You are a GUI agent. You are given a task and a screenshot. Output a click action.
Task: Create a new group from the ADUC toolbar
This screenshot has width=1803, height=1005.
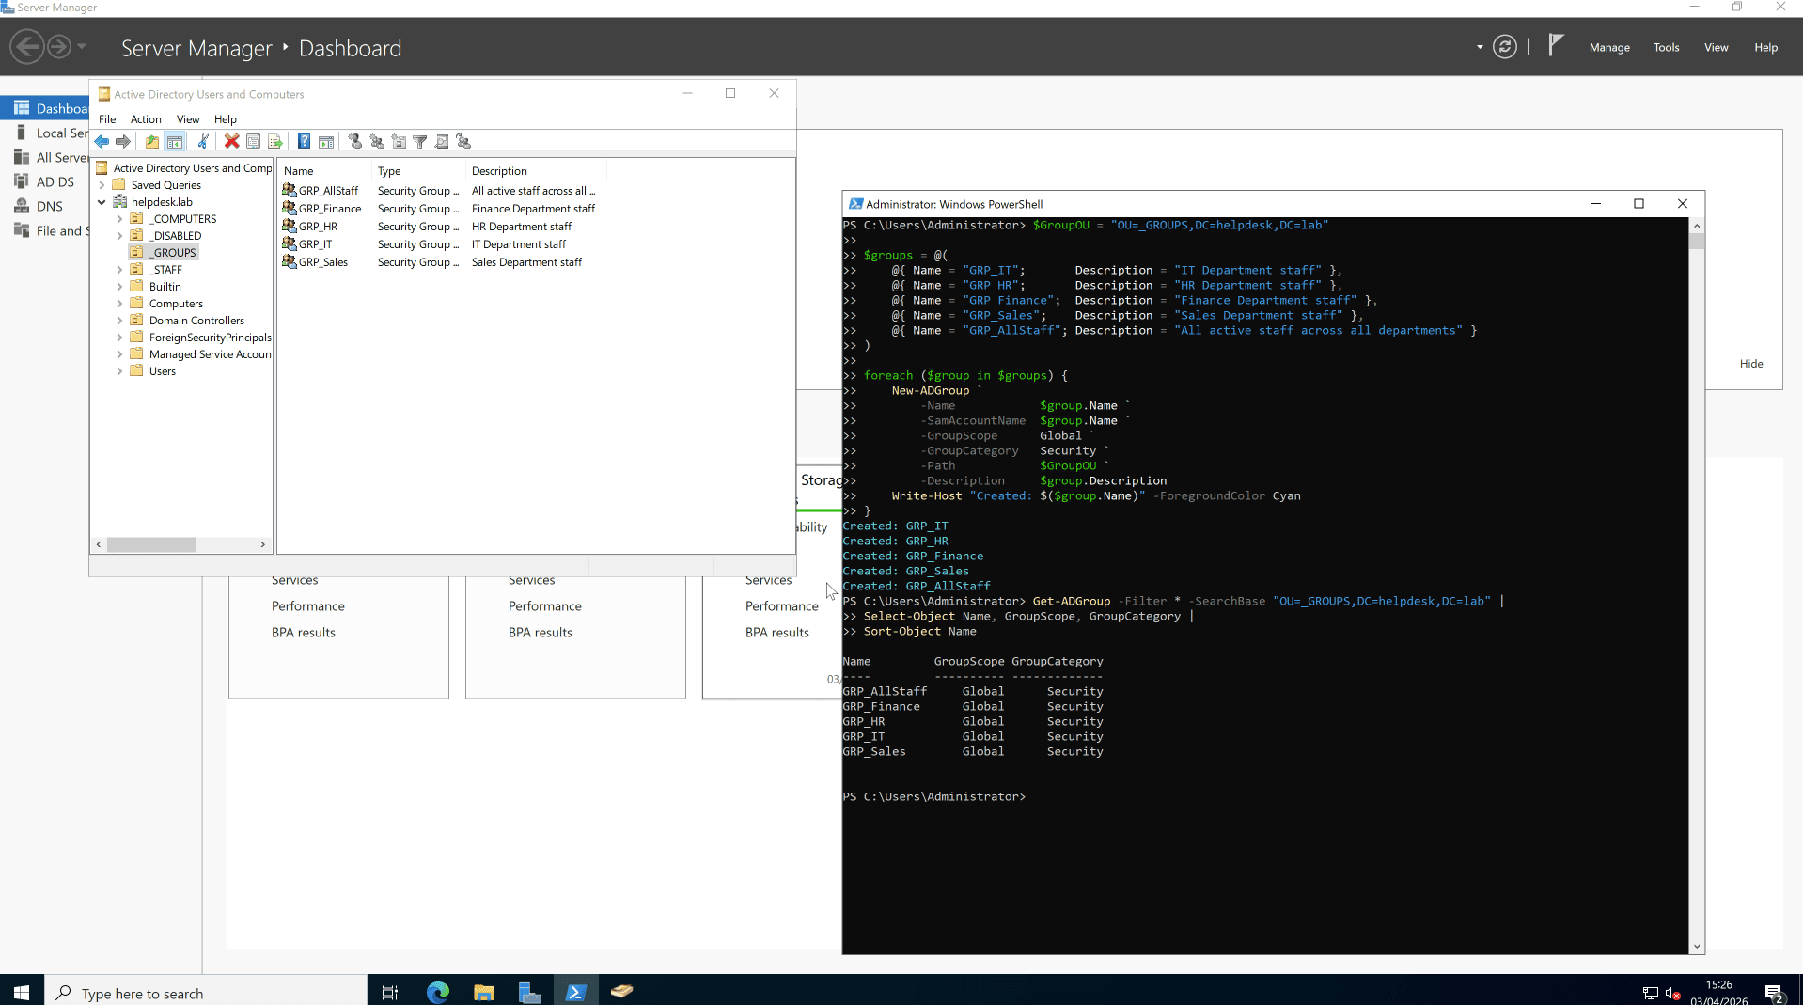click(x=378, y=141)
